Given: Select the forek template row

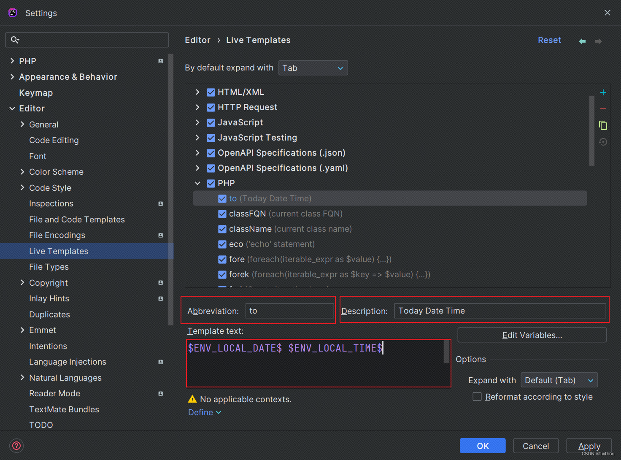Looking at the screenshot, I should [390, 274].
